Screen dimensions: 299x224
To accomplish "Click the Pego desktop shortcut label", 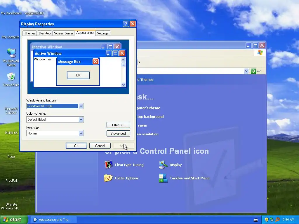I will tap(11, 157).
